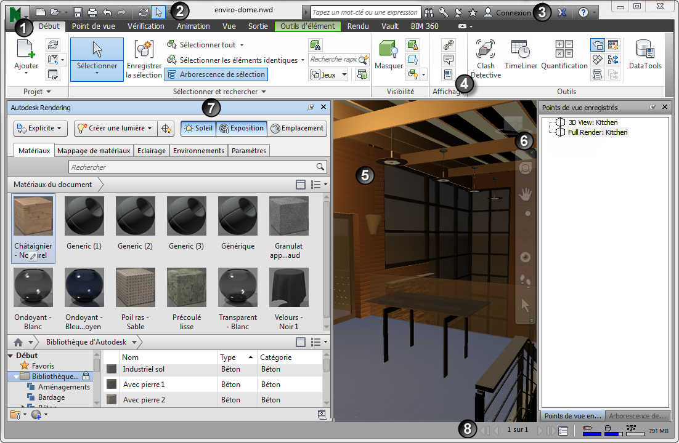Toggle the Soleil sun button

(x=198, y=129)
